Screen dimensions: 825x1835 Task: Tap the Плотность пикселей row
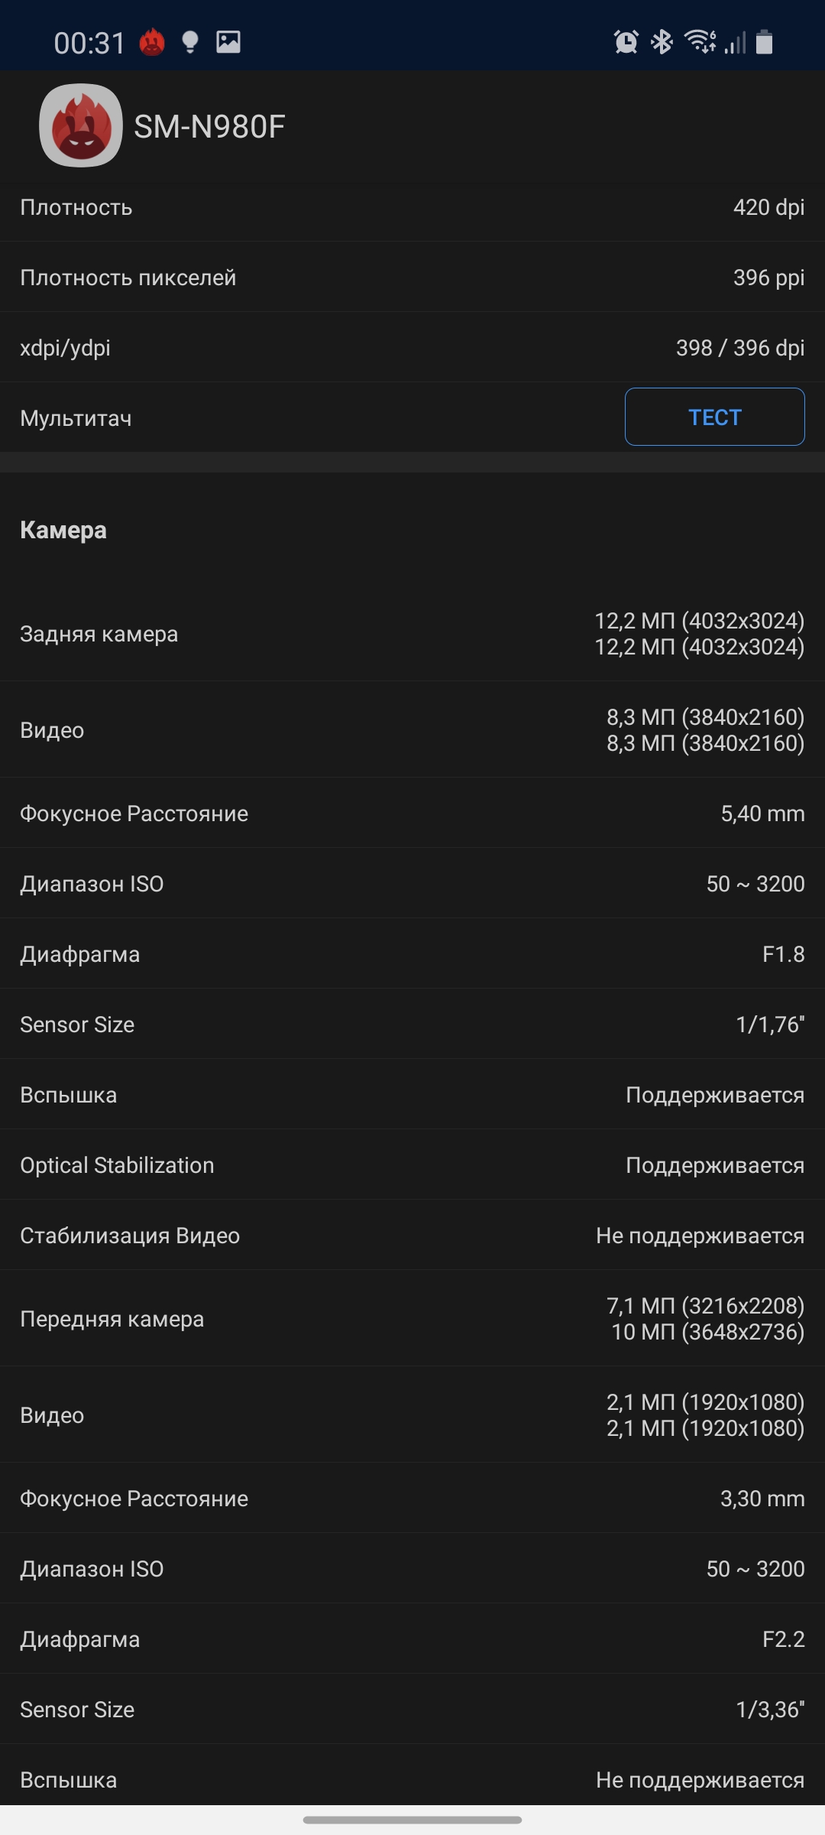coord(412,278)
